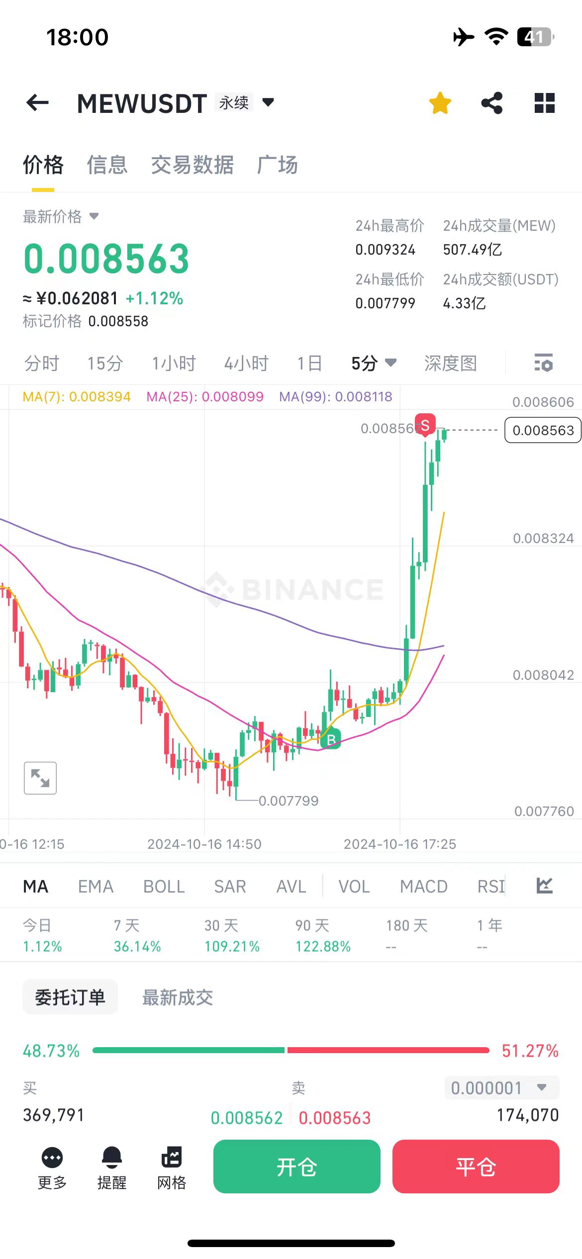Toggle the AVL indicator
Viewport: 582px width, 1259px height.
291,886
